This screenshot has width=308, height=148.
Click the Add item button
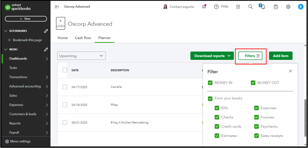tap(281, 56)
